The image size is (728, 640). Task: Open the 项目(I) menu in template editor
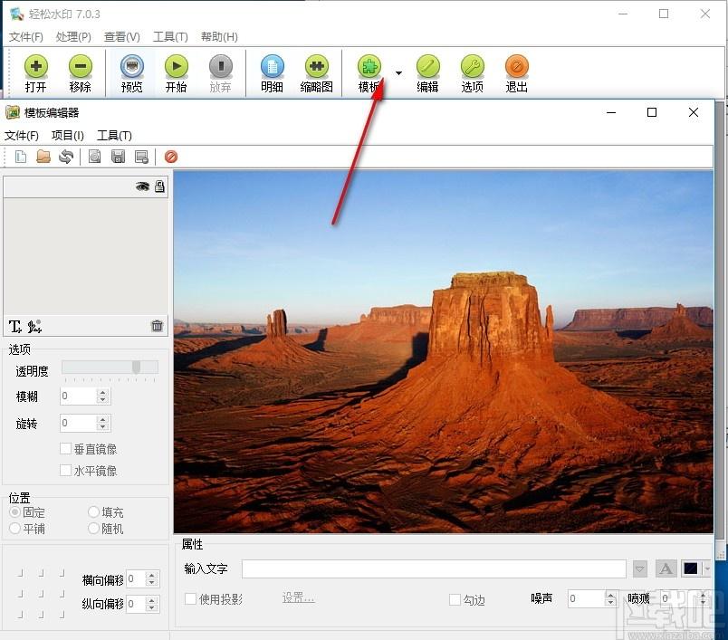(x=68, y=136)
